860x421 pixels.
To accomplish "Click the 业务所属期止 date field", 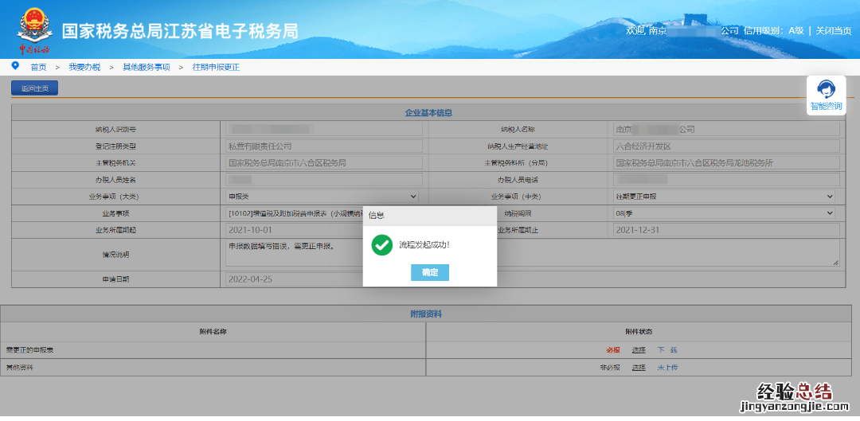I will (x=725, y=230).
